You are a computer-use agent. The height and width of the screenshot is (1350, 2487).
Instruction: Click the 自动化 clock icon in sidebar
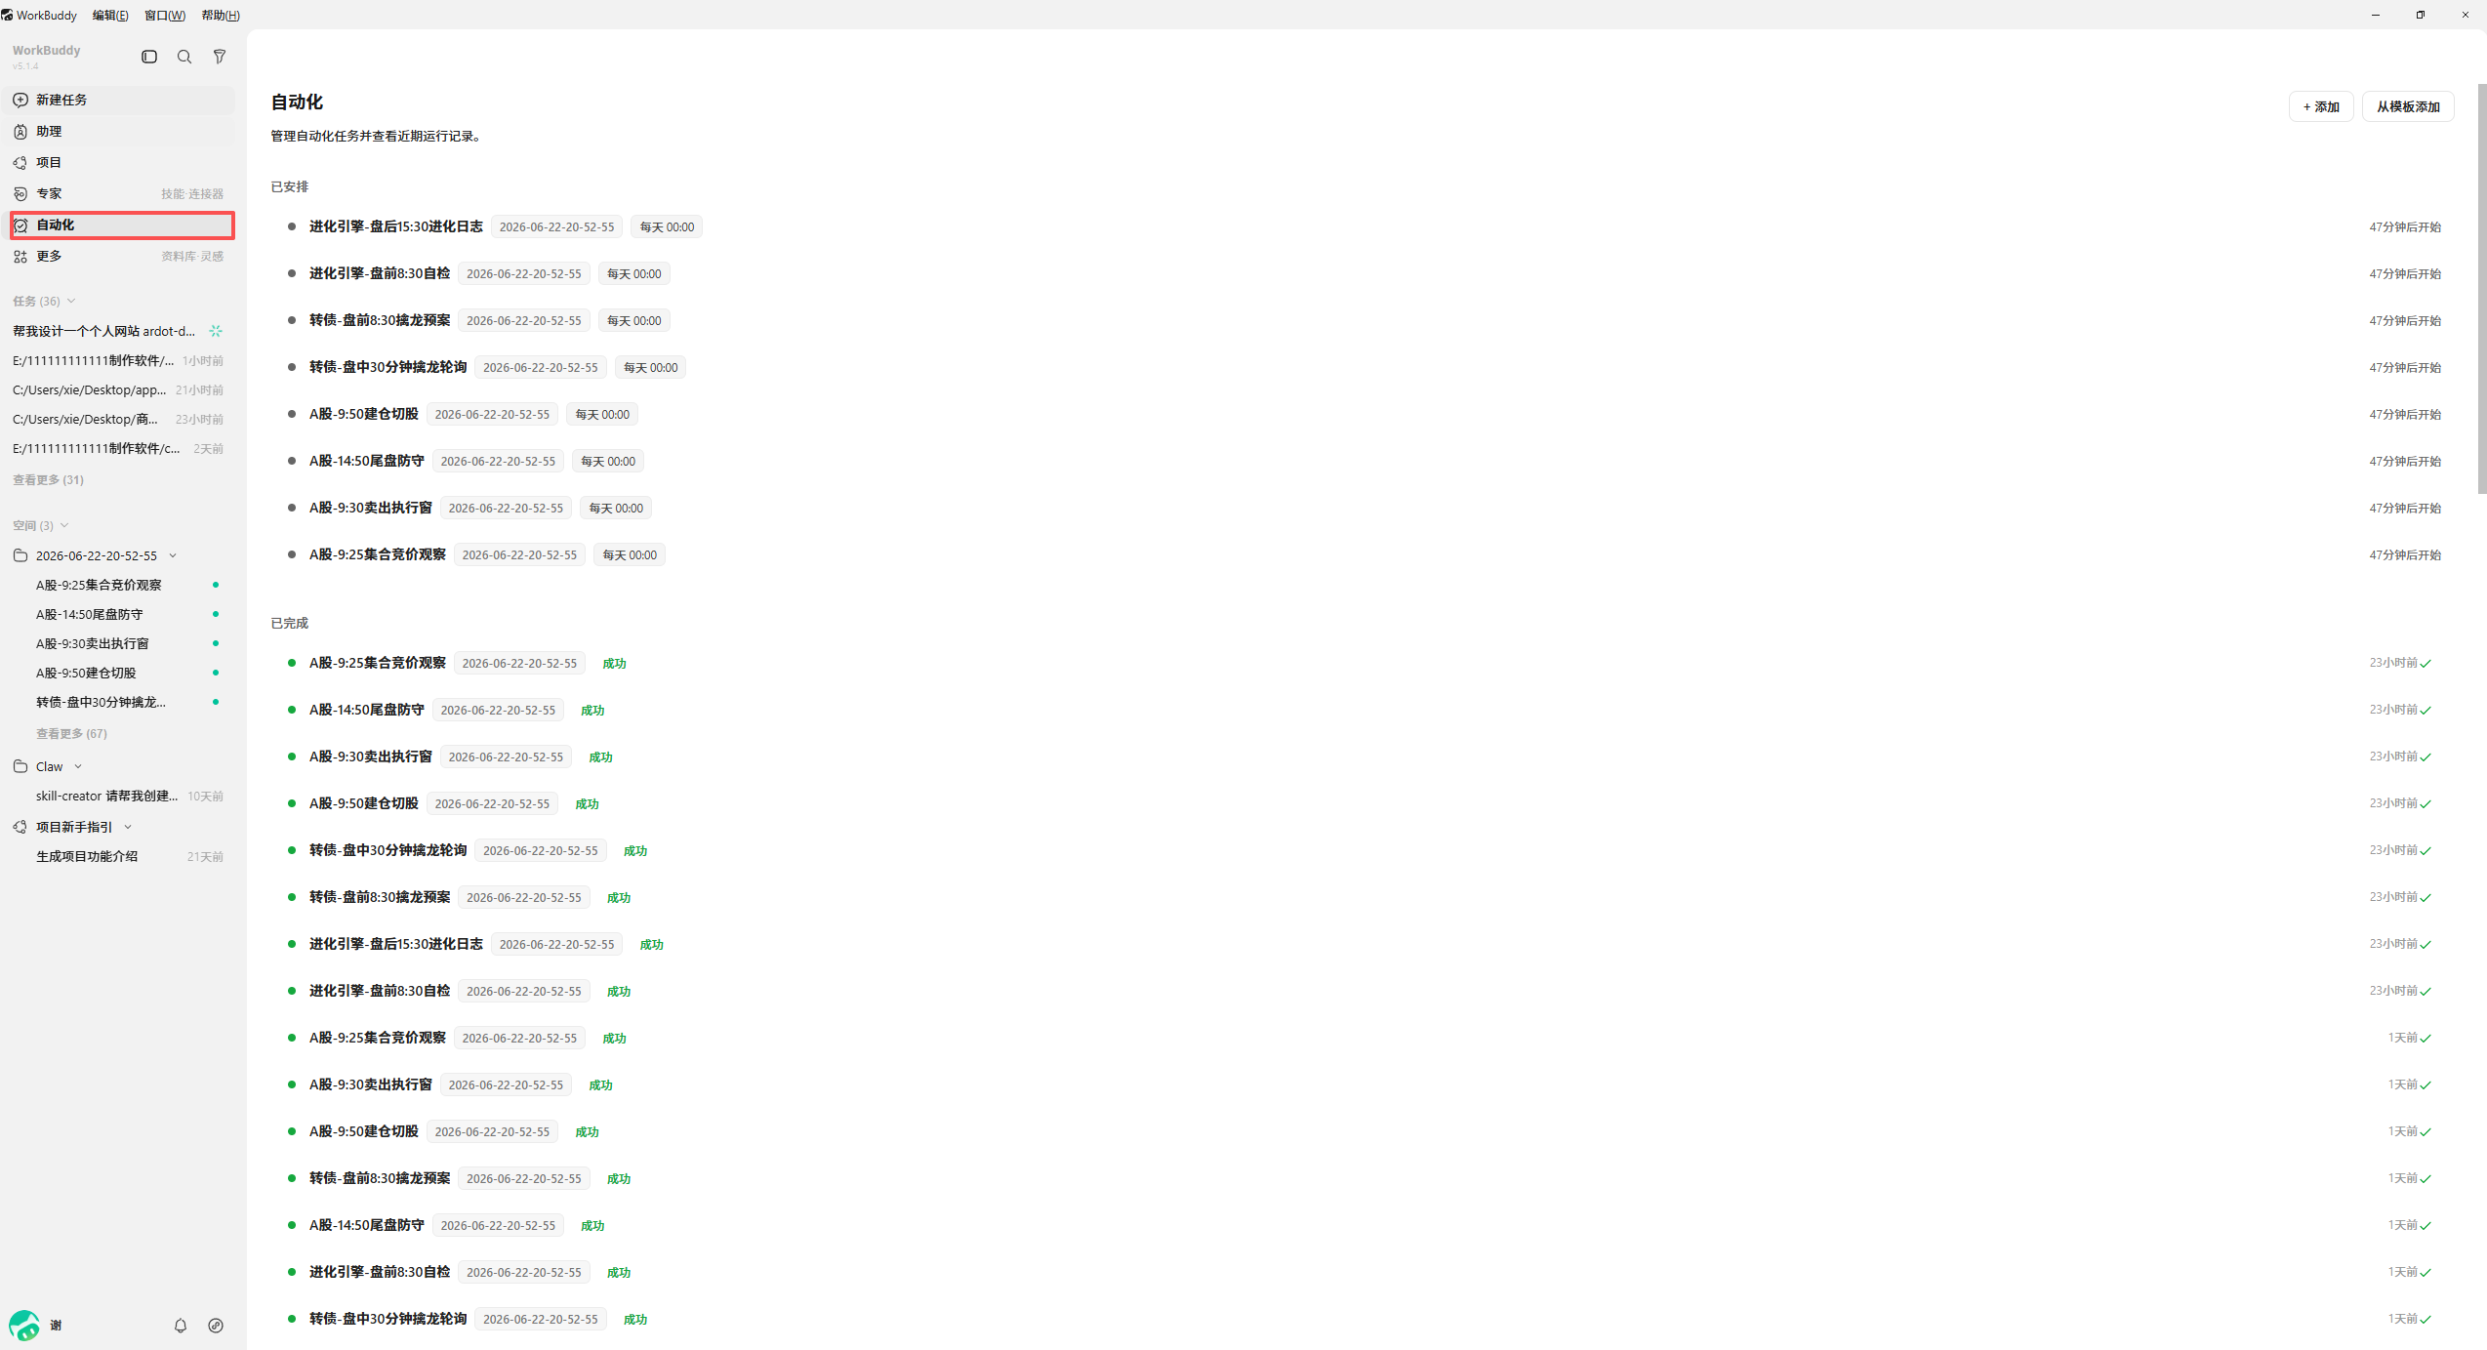point(20,225)
